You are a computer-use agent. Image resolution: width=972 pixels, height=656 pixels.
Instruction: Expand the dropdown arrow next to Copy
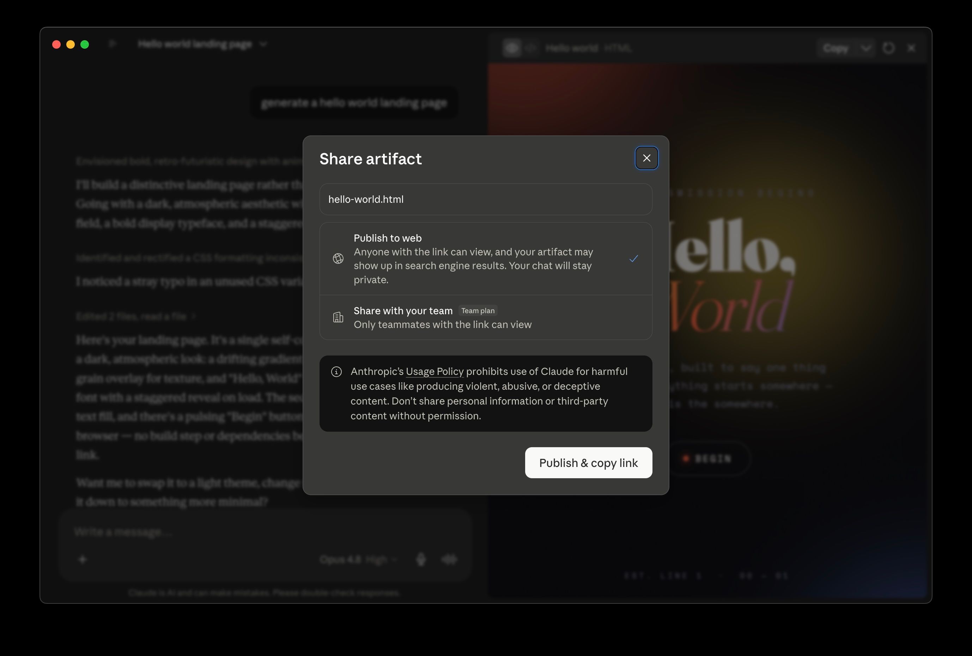866,48
